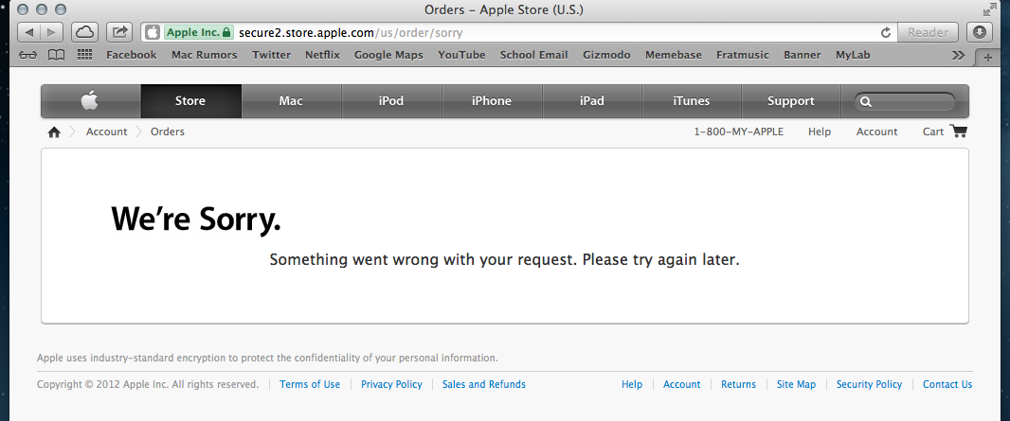Screen dimensions: 1010x421
Task: Go forward with Safari's forward arrow
Action: (51, 32)
